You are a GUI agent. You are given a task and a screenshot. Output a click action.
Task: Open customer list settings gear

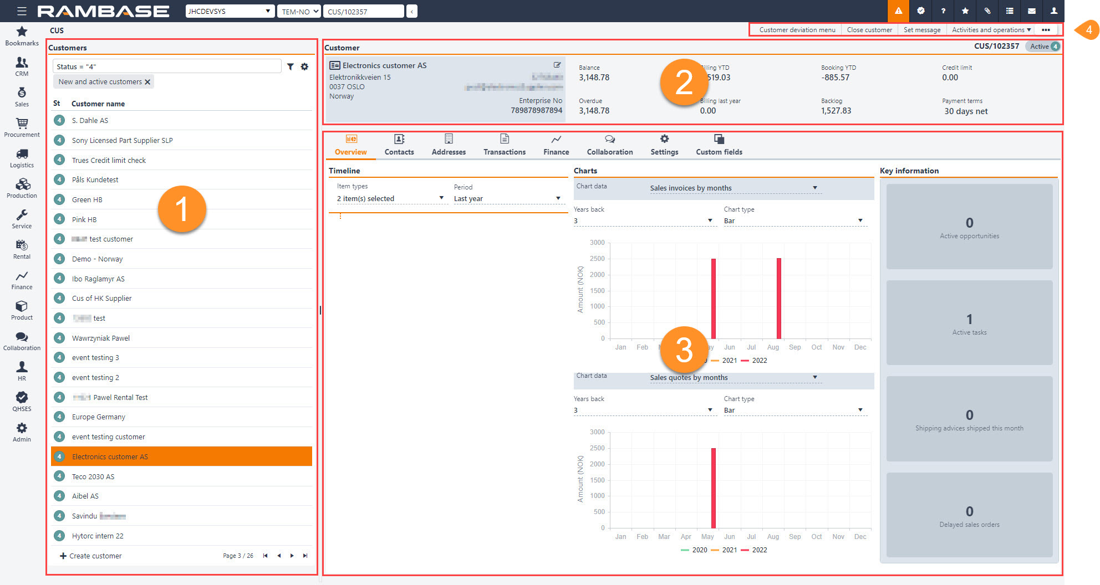click(x=304, y=66)
